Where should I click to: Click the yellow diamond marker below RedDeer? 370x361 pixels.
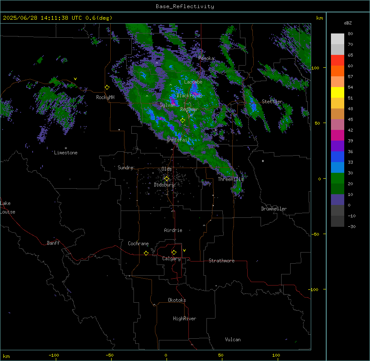click(183, 120)
